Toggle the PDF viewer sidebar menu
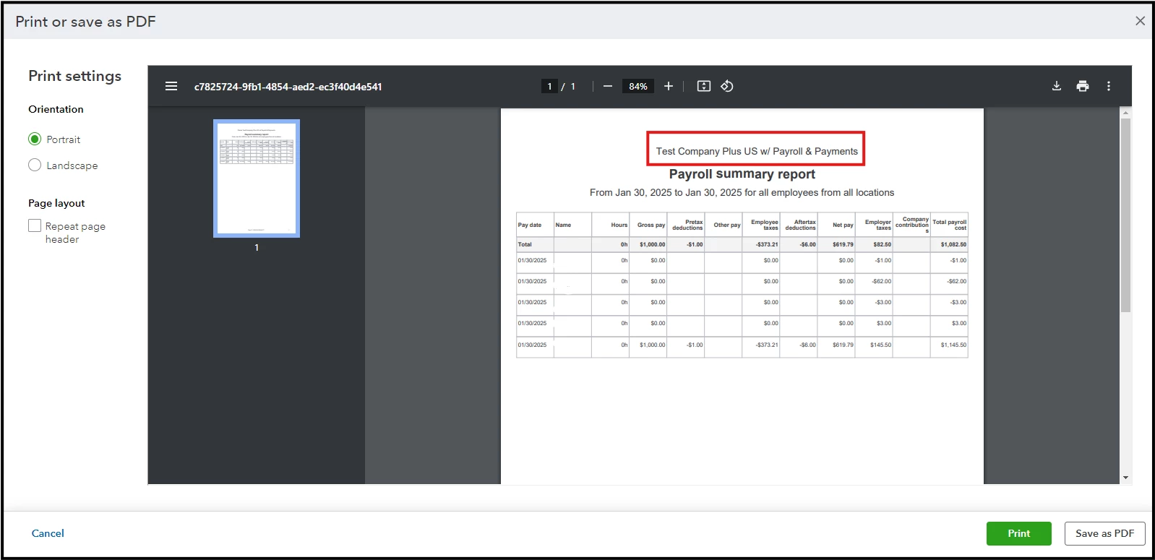The height and width of the screenshot is (560, 1155). pyautogui.click(x=171, y=86)
